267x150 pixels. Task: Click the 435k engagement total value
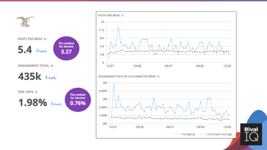pyautogui.click(x=30, y=76)
